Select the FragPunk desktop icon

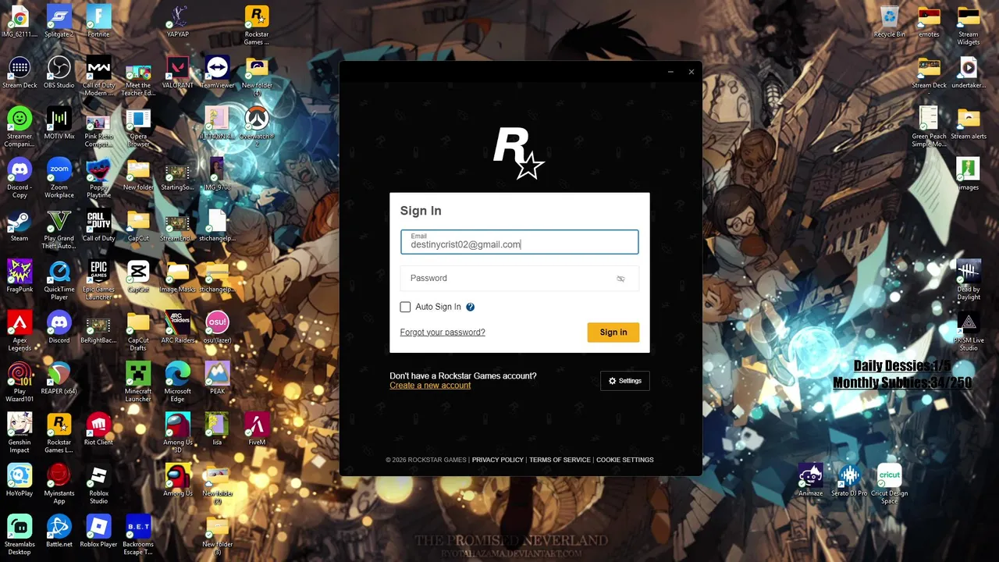(x=20, y=276)
